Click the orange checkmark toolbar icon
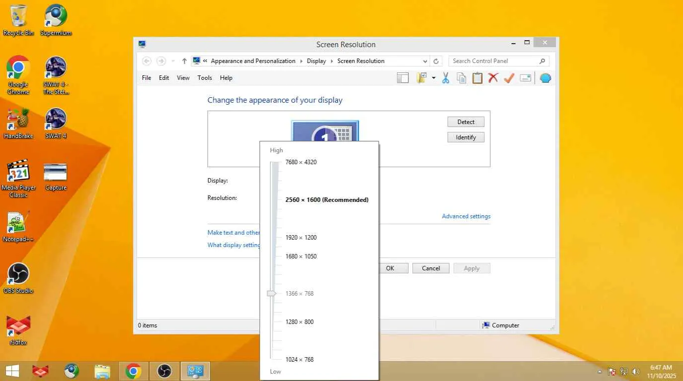This screenshot has width=683, height=381. pos(509,78)
